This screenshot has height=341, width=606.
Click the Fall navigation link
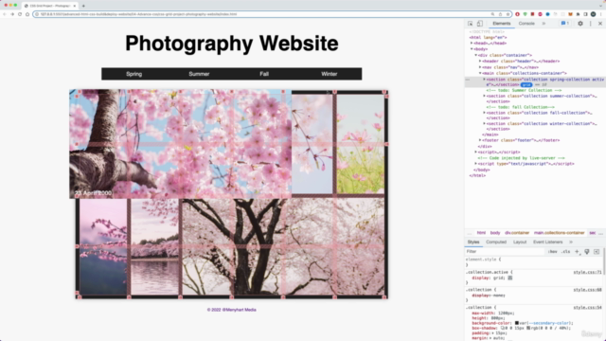click(x=264, y=74)
